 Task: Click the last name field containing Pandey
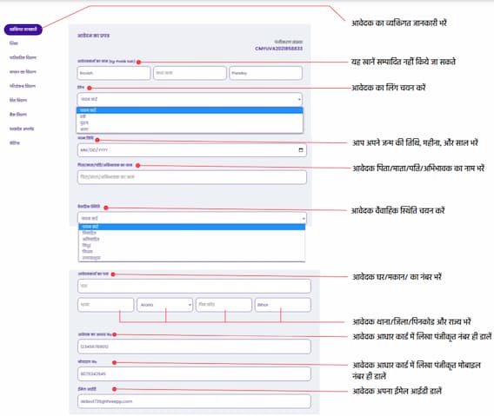(x=265, y=73)
